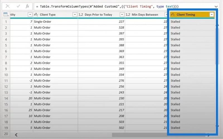Viewport: 223px width, 139px height.
Task: Click Stalled cell in row 8
Action: click(192, 63)
